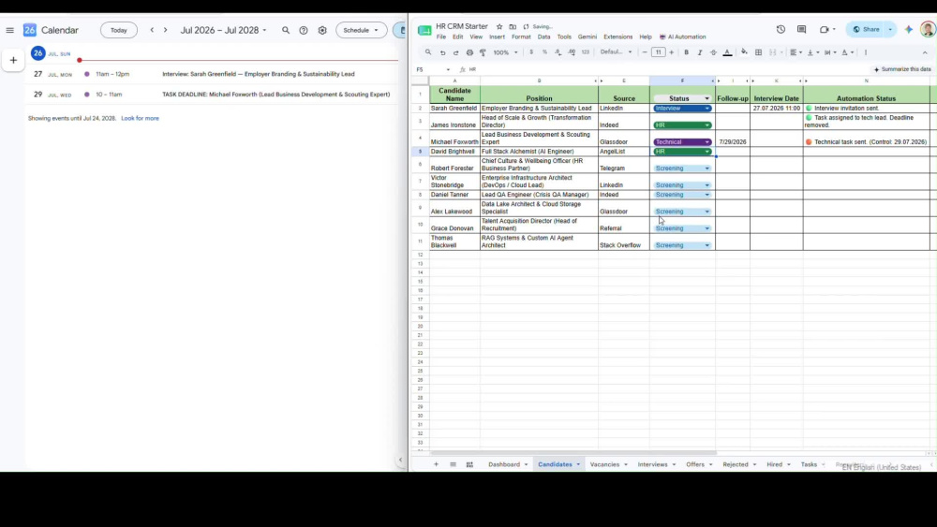Apply strikethrough formatting
This screenshot has height=527, width=937.
[x=713, y=52]
